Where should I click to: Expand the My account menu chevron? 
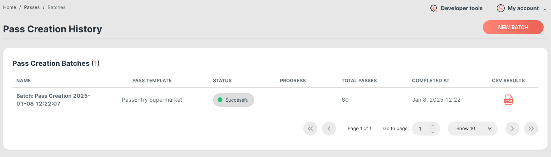[x=545, y=9]
